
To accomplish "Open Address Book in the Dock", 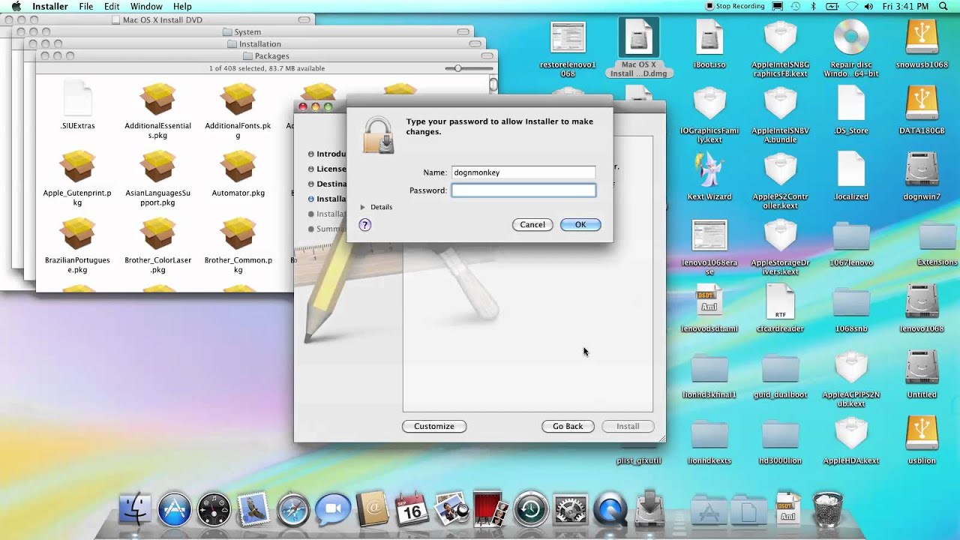I will (373, 510).
